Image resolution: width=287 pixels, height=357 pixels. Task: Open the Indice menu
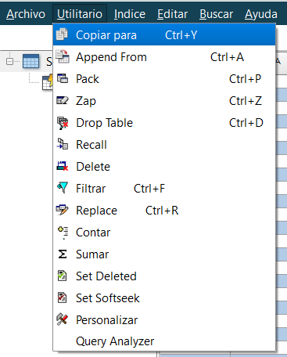pos(130,14)
